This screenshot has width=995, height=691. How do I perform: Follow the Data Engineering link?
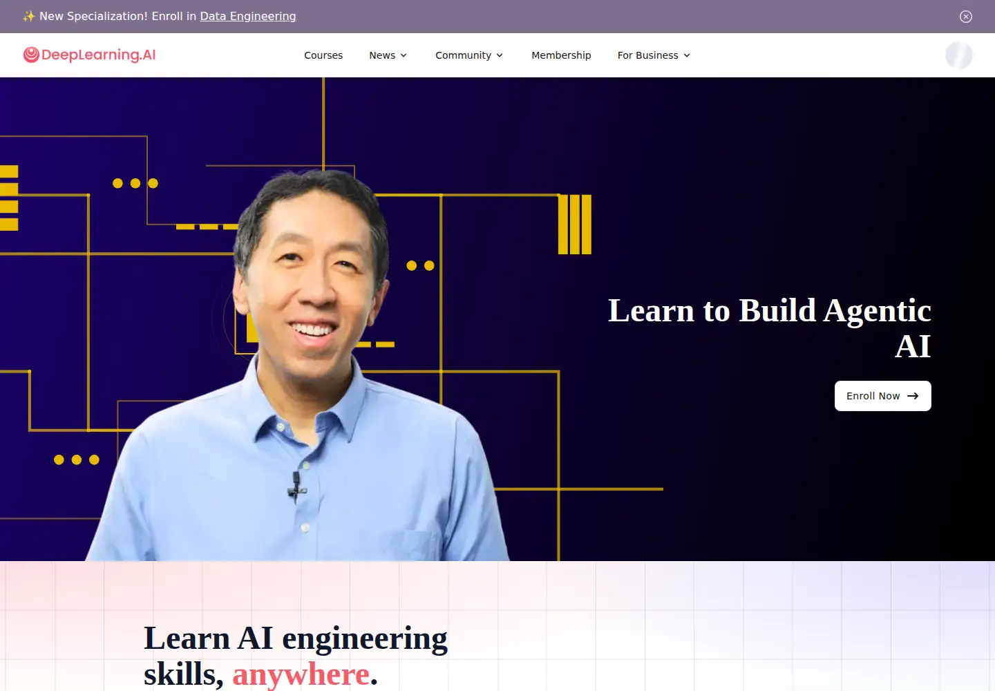click(248, 16)
